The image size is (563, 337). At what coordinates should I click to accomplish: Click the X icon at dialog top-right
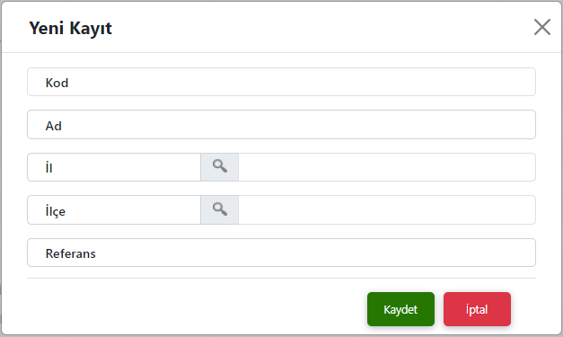pyautogui.click(x=541, y=27)
